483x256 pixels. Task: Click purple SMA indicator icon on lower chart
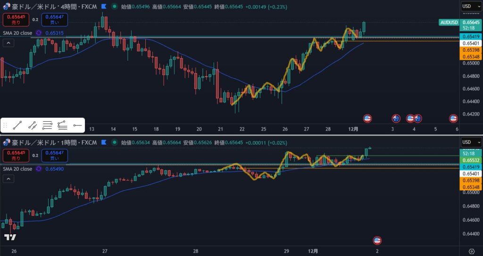[39, 169]
